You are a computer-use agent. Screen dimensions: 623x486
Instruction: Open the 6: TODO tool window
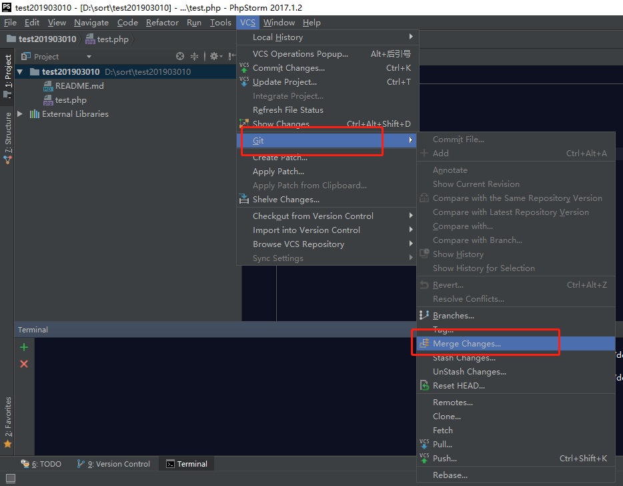coord(41,464)
